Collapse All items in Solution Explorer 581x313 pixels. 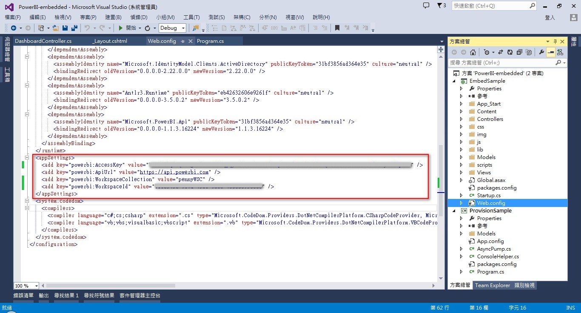(x=519, y=52)
